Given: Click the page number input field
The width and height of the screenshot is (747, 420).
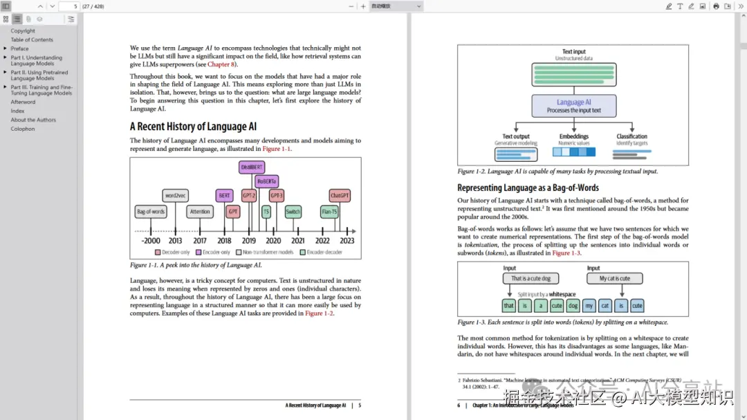Looking at the screenshot, I should click(70, 6).
